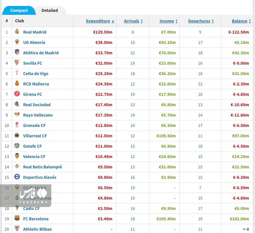The image size is (255, 233).
Task: Click the Sevilla FC crest icon
Action: click(x=17, y=63)
